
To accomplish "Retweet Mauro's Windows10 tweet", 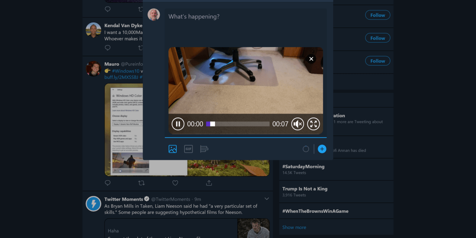I will [141, 183].
